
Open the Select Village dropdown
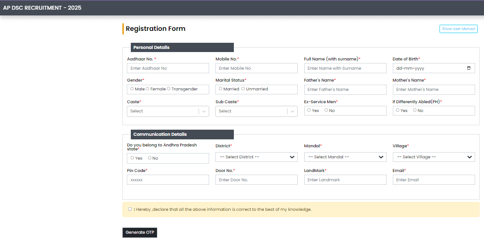tap(433, 157)
